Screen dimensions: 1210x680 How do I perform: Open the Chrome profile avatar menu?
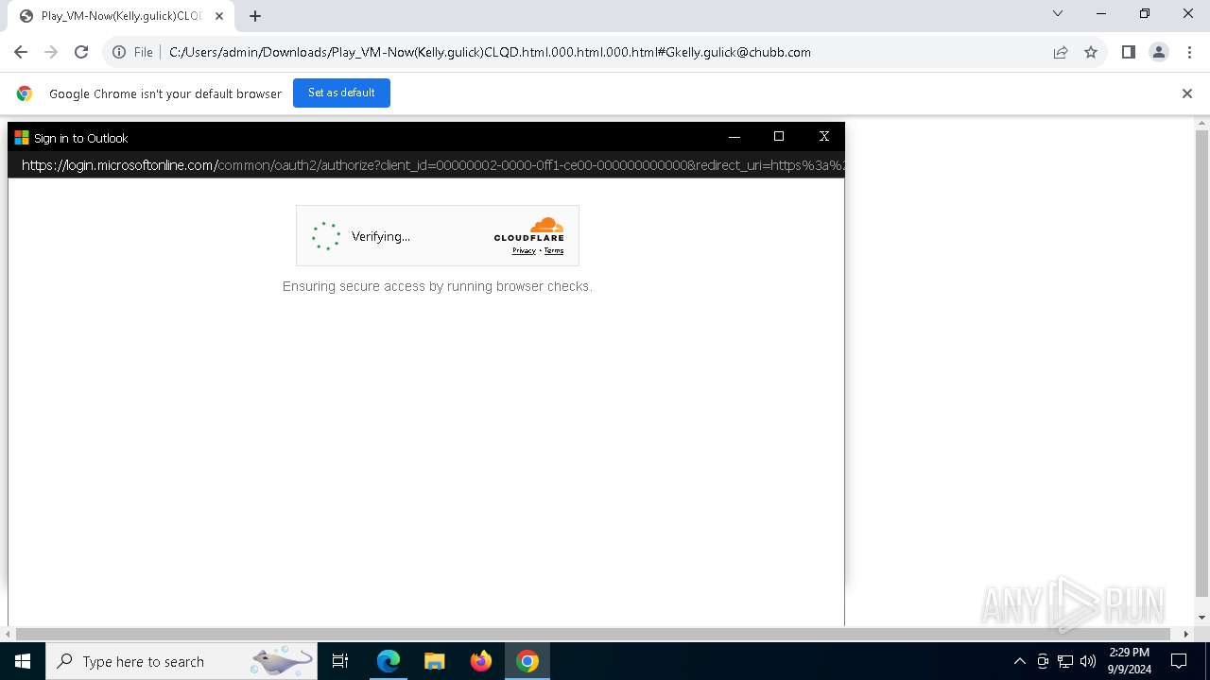pyautogui.click(x=1158, y=52)
